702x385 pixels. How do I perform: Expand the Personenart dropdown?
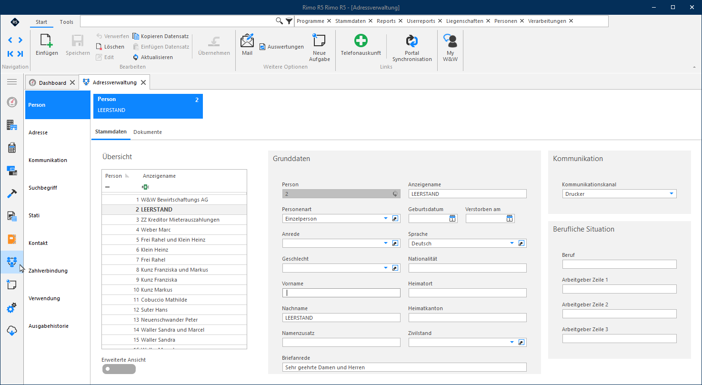click(386, 218)
